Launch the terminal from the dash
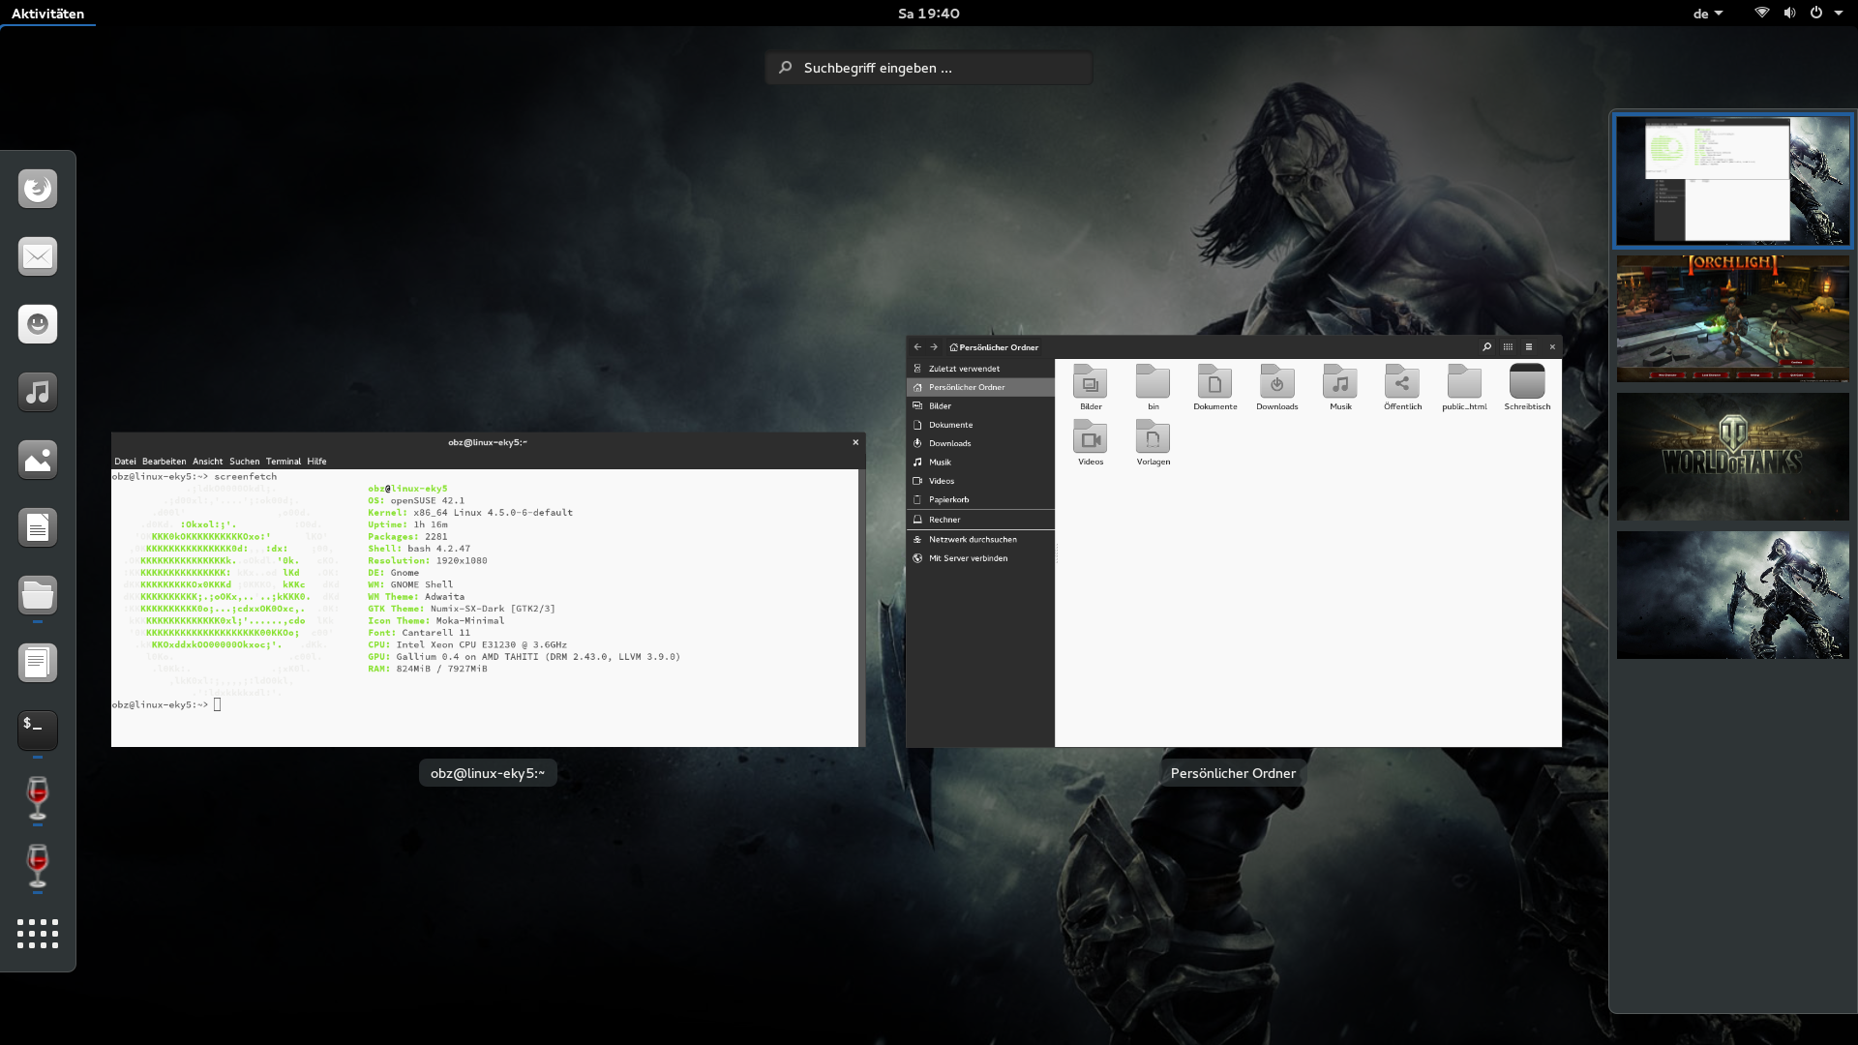The width and height of the screenshot is (1858, 1045). [x=38, y=730]
